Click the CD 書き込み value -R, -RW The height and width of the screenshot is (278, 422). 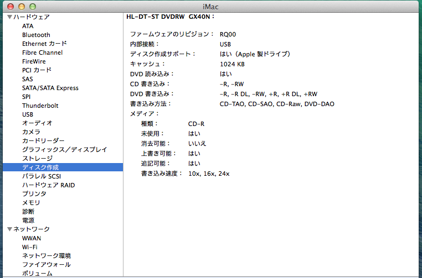pos(231,84)
